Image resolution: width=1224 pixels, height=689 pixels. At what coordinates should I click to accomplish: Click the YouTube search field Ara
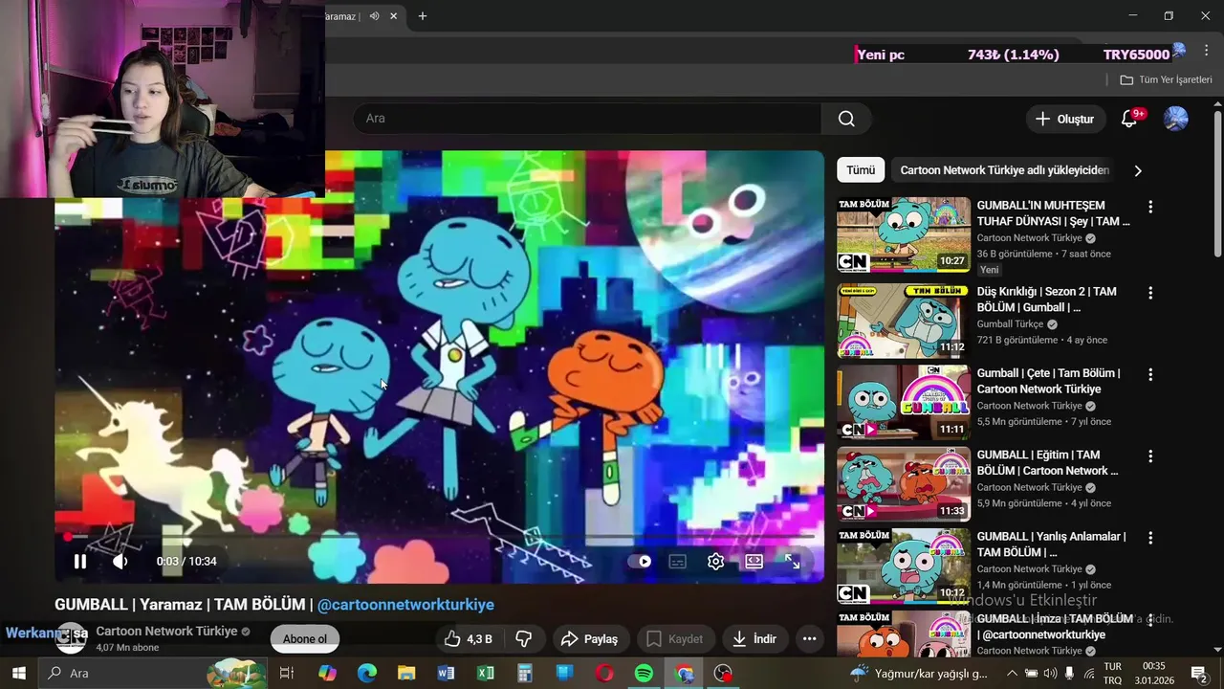tap(587, 119)
